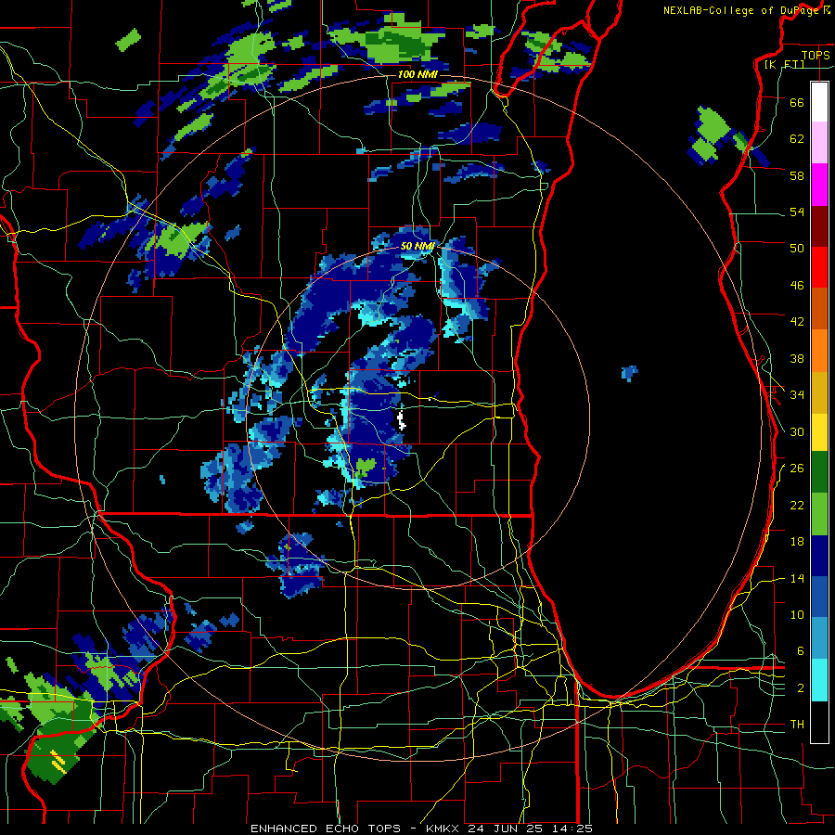Click the 46 value on the legend scale
Image resolution: width=835 pixels, height=835 pixels.
click(797, 286)
